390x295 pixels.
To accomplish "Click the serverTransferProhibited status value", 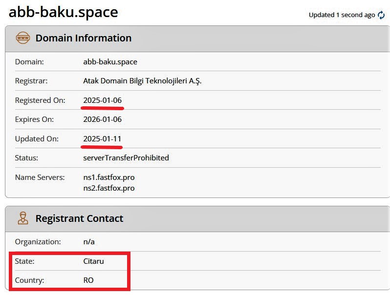I will click(x=126, y=157).
